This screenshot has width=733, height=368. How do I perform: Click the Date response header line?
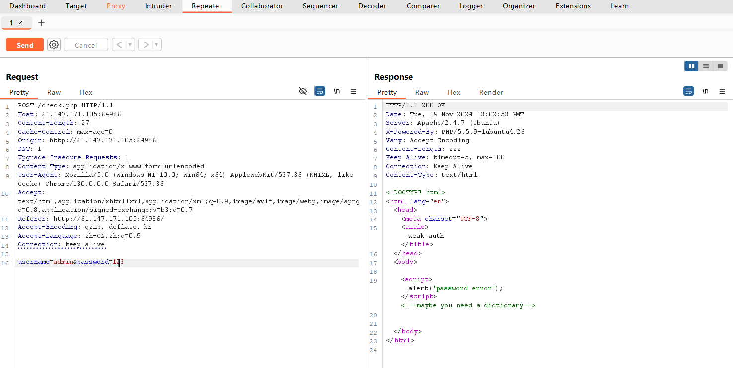pos(455,114)
